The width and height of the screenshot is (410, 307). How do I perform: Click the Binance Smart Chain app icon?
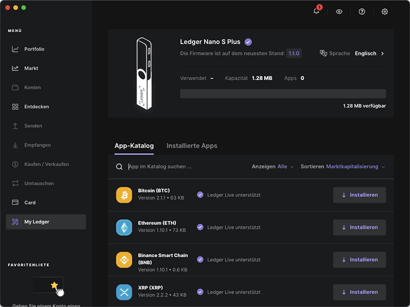(x=124, y=260)
